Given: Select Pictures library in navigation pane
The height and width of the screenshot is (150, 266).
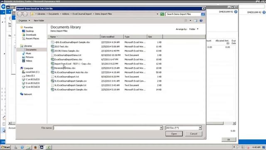Looking at the screenshot, I should point(30,57).
